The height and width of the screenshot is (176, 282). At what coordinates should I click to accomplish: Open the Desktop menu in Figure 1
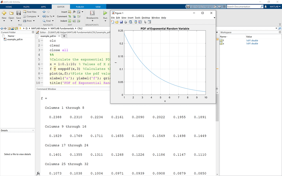146,18
